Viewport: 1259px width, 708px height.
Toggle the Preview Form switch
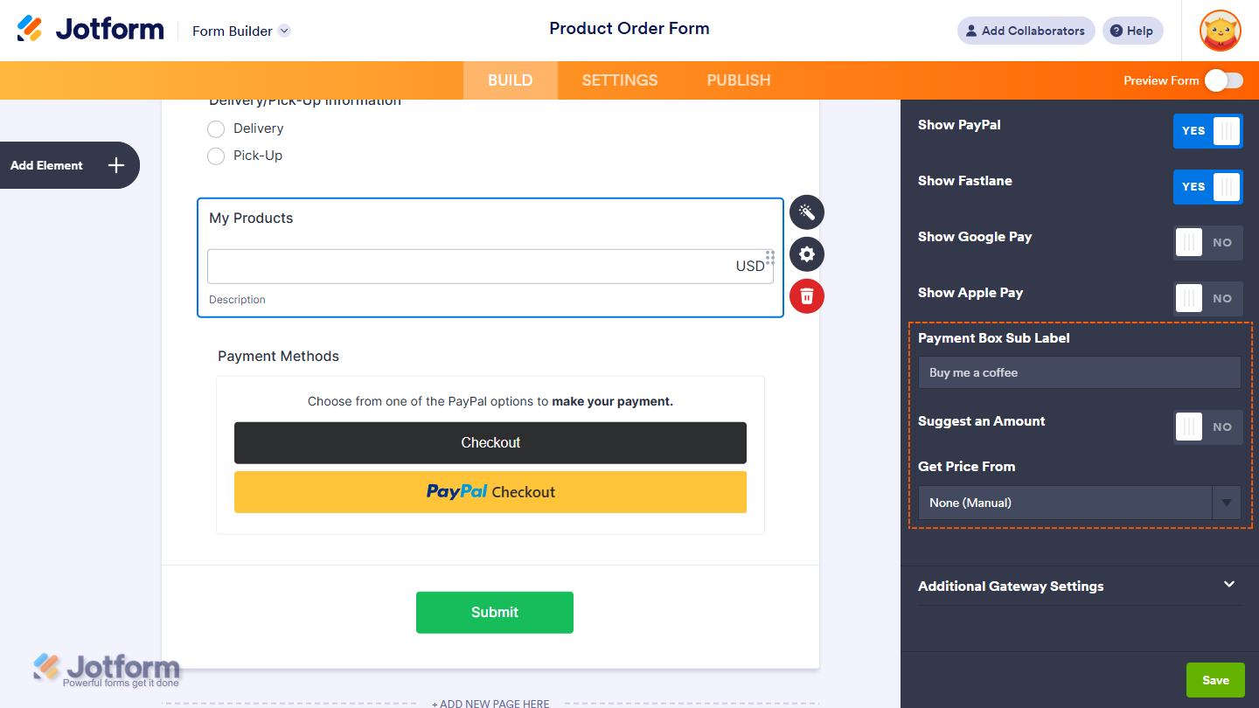pyautogui.click(x=1223, y=80)
